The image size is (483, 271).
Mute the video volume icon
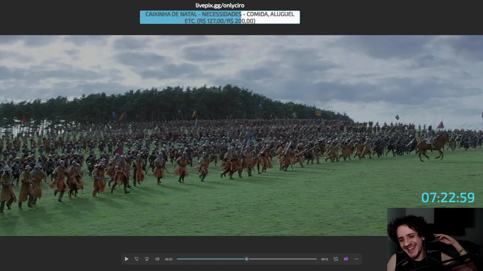[157, 259]
